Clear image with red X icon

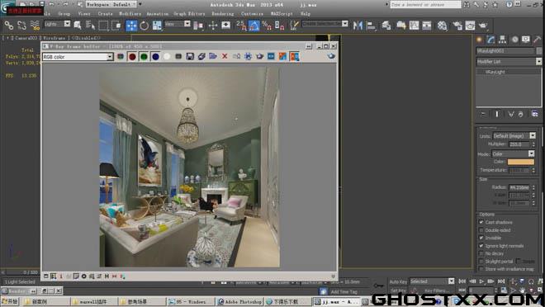(225, 56)
